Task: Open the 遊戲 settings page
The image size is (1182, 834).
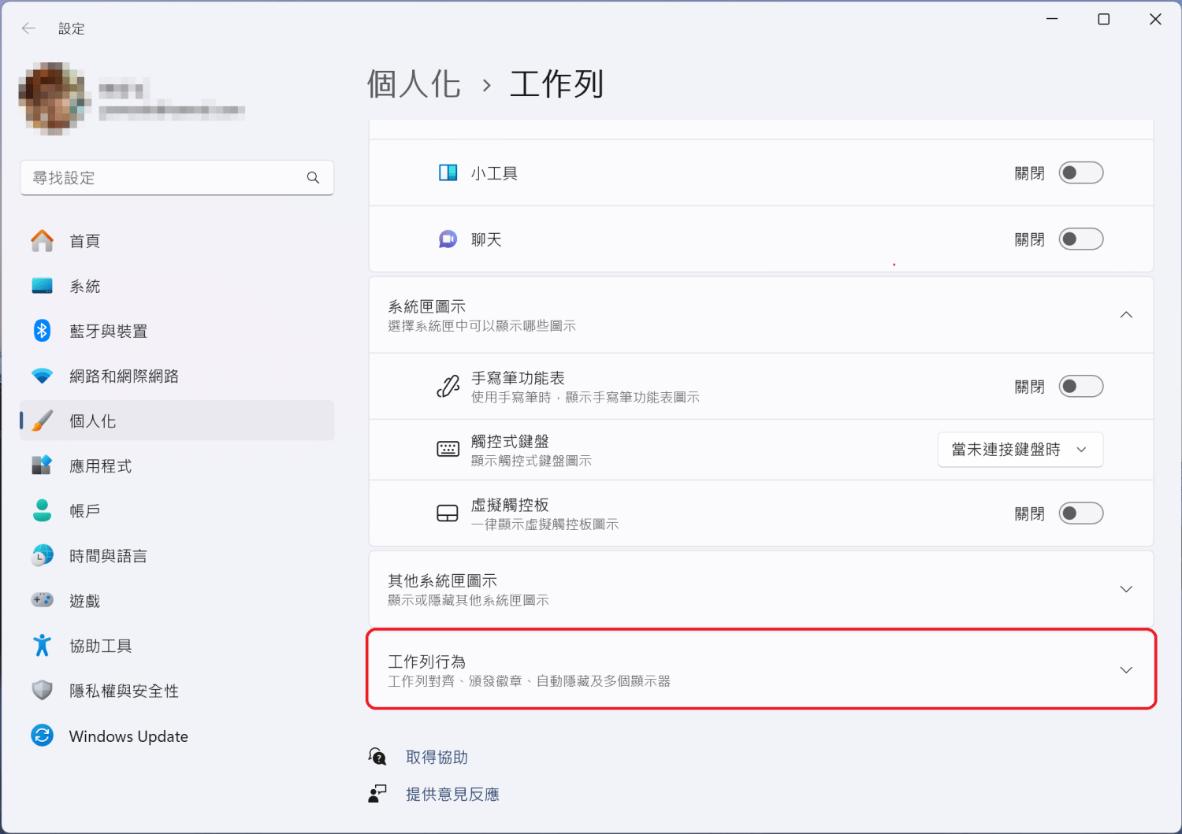Action: 85,600
